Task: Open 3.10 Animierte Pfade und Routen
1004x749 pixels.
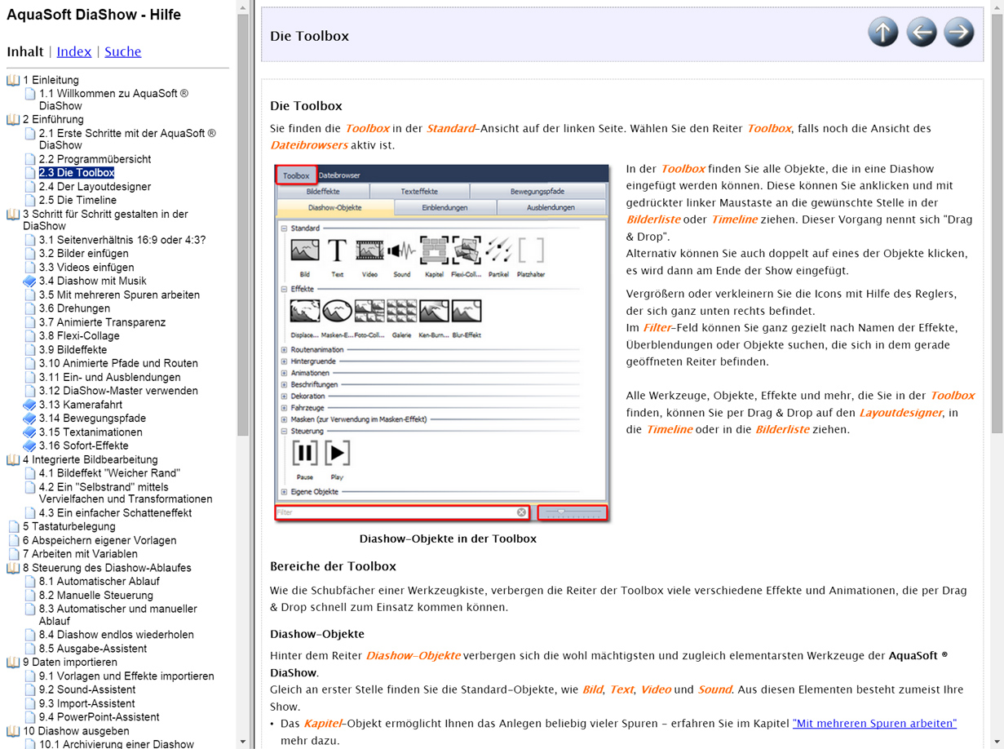Action: 118,364
